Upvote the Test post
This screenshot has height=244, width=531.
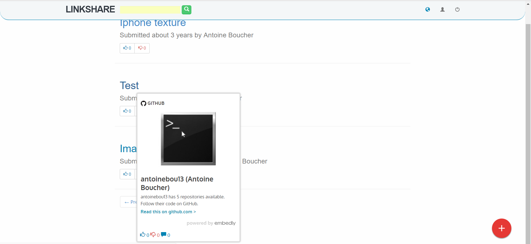point(127,111)
